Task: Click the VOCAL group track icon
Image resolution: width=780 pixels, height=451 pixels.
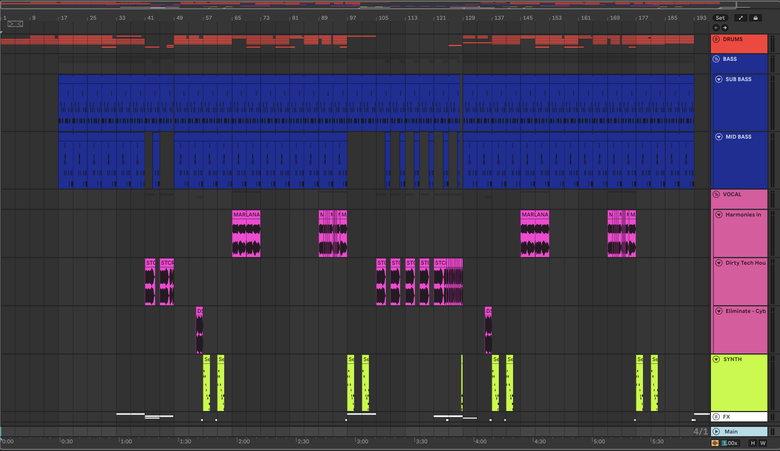Action: 716,194
